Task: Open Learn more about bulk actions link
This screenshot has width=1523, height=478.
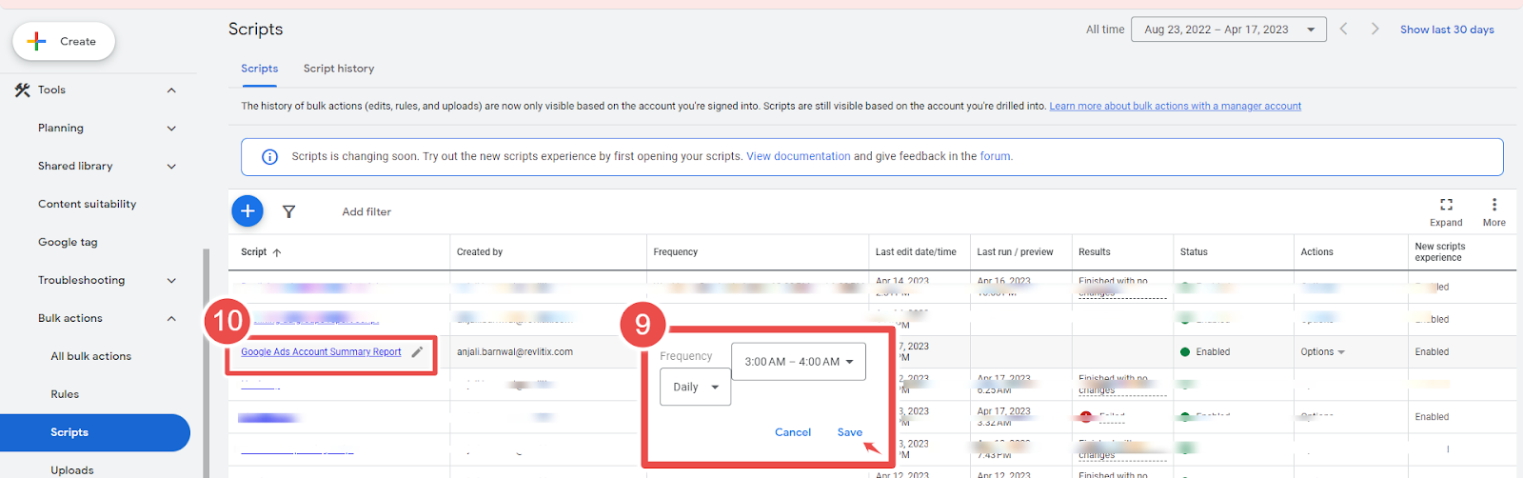Action: pyautogui.click(x=1175, y=106)
